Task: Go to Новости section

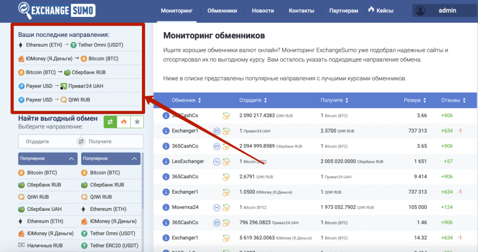Action: tap(263, 11)
